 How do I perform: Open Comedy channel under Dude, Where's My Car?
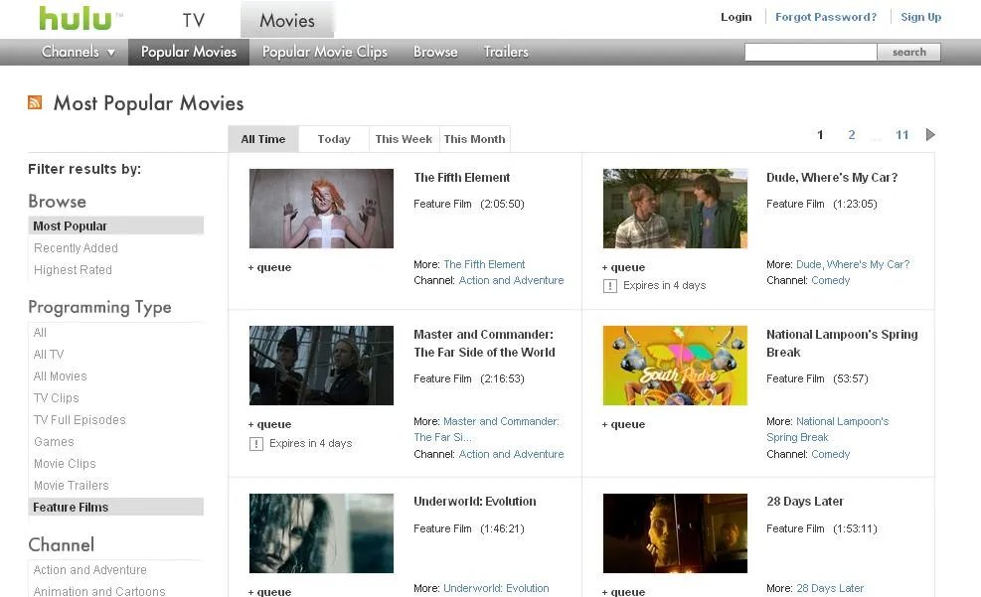pos(830,281)
